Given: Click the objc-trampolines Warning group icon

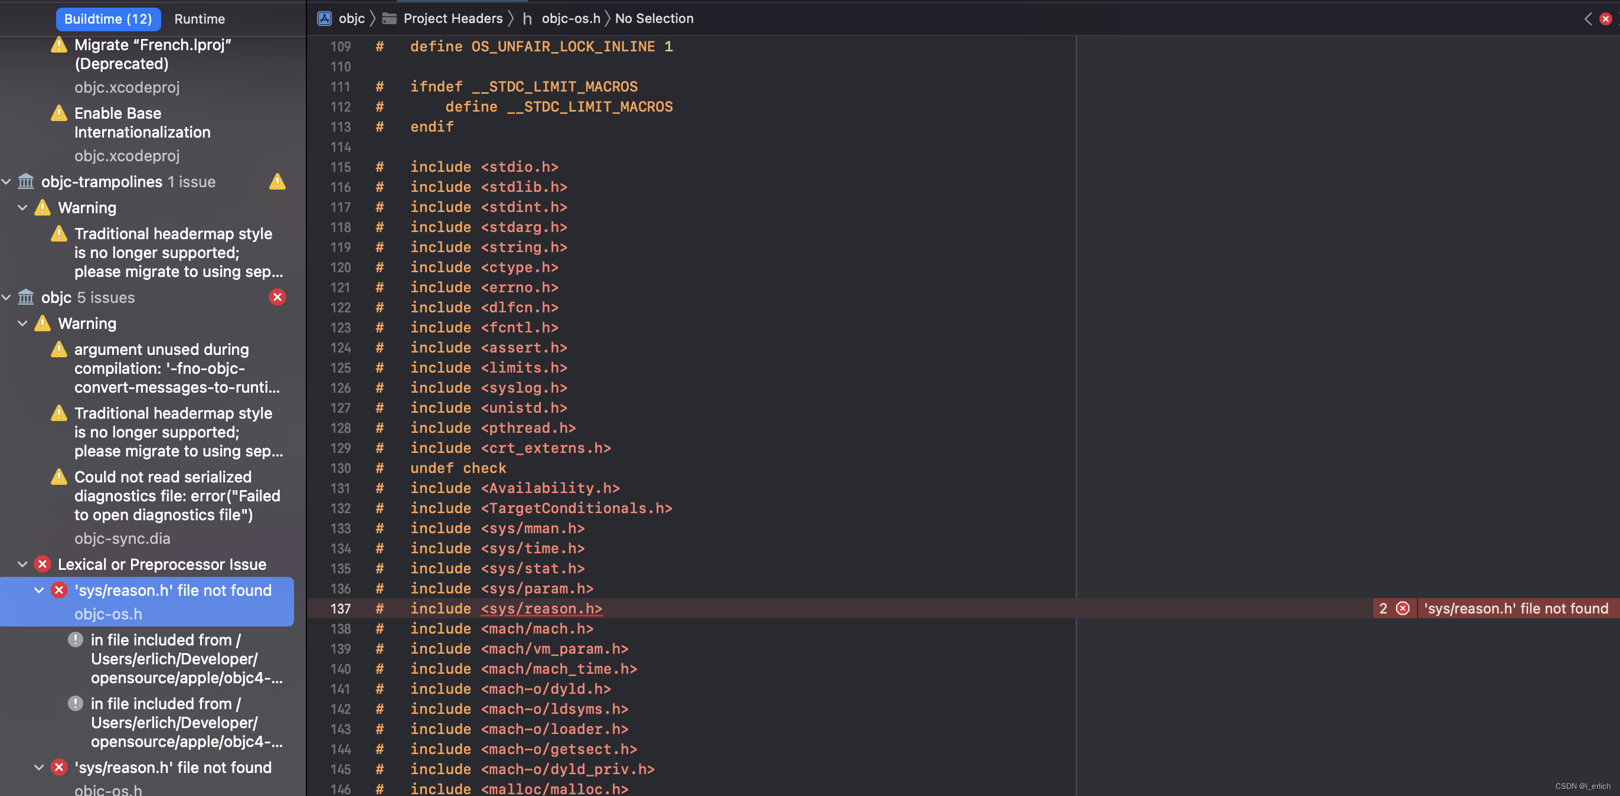Looking at the screenshot, I should [x=42, y=208].
